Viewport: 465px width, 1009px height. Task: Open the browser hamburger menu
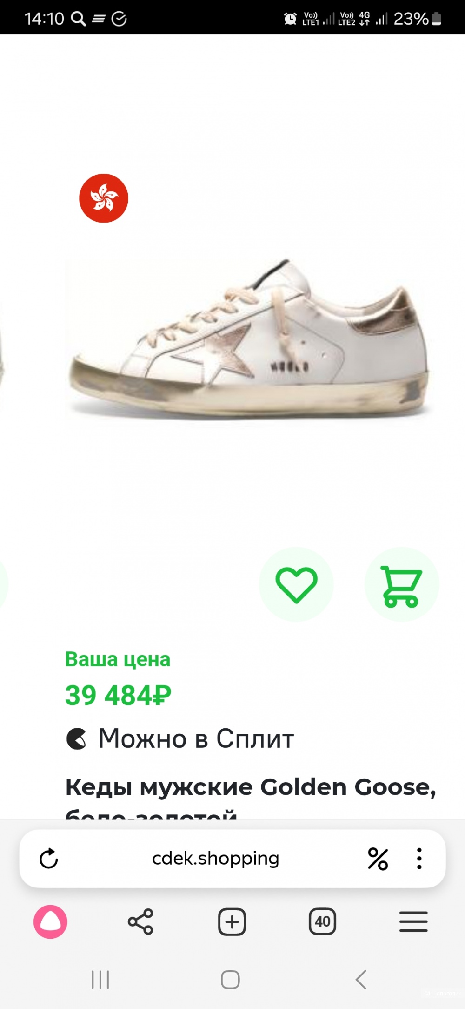coord(413,921)
